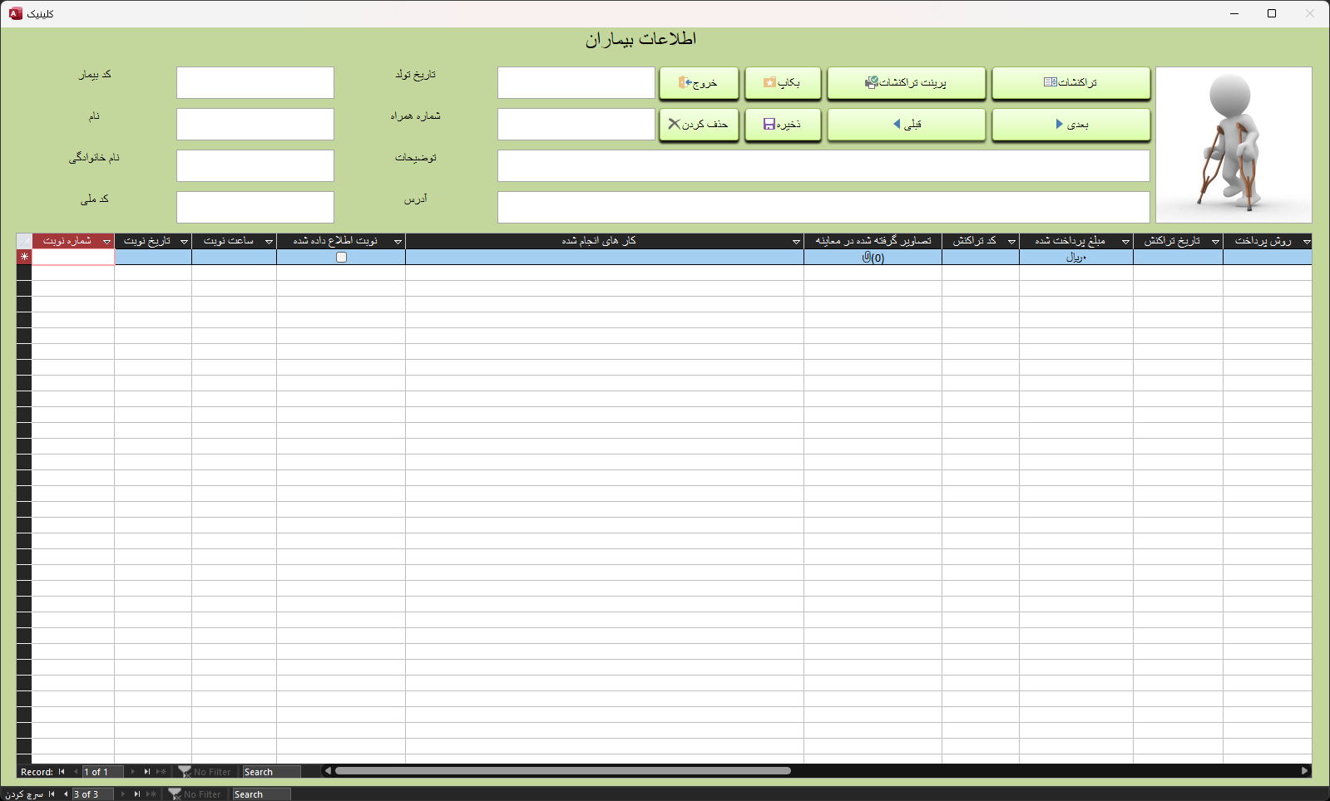Open the مبلغ پرداخت شده column dropdown
The height and width of the screenshot is (801, 1330).
point(1125,242)
